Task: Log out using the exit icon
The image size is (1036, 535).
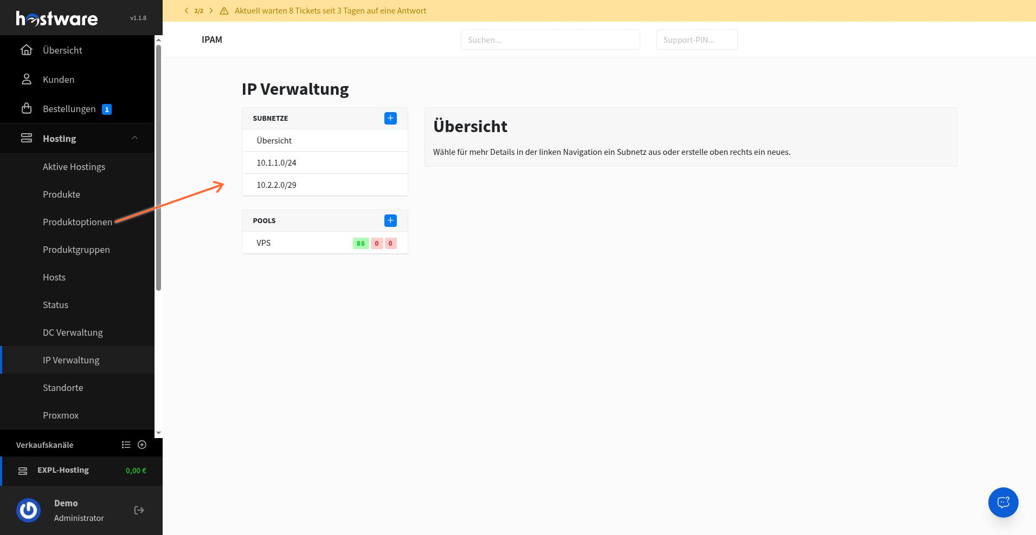Action: [139, 510]
